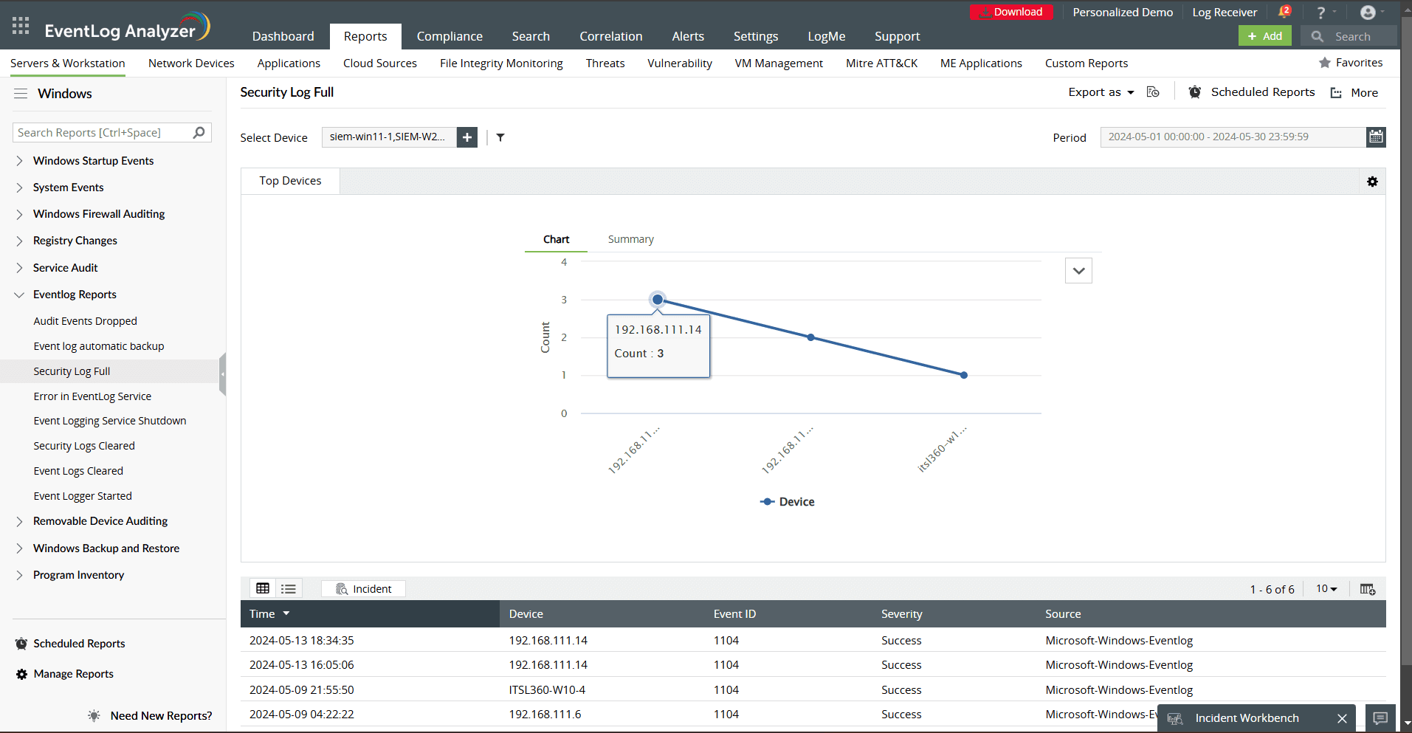1412x733 pixels.
Task: Open the Period calendar picker
Action: point(1376,137)
